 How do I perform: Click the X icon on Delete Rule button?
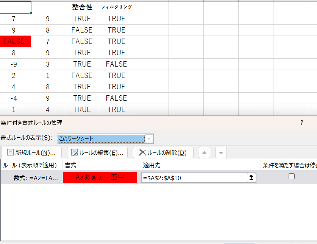tap(142, 152)
